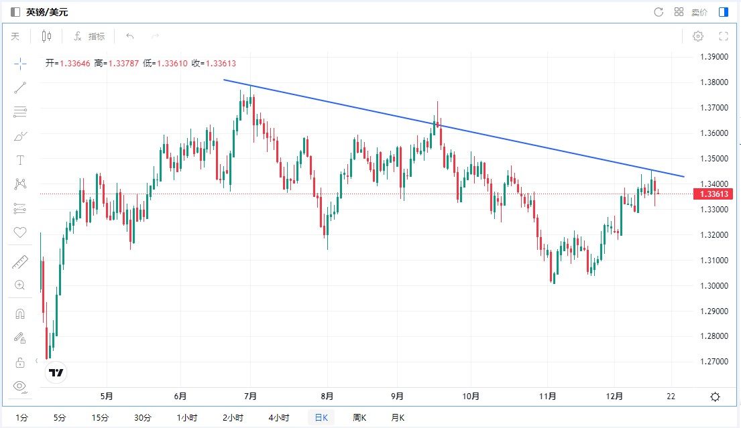Open the heart favorites tool

(x=20, y=232)
